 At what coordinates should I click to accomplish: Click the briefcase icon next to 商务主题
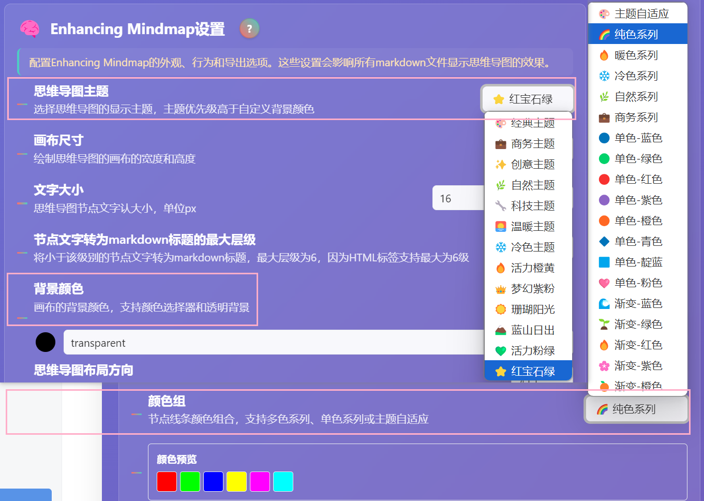tap(500, 144)
